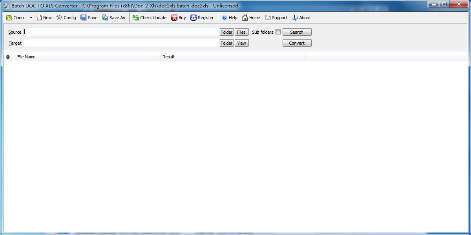This screenshot has width=471, height=235.
Task: Click the Support toolbar item
Action: tap(276, 18)
